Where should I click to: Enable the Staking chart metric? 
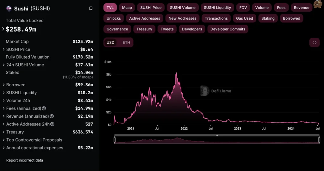point(268,18)
